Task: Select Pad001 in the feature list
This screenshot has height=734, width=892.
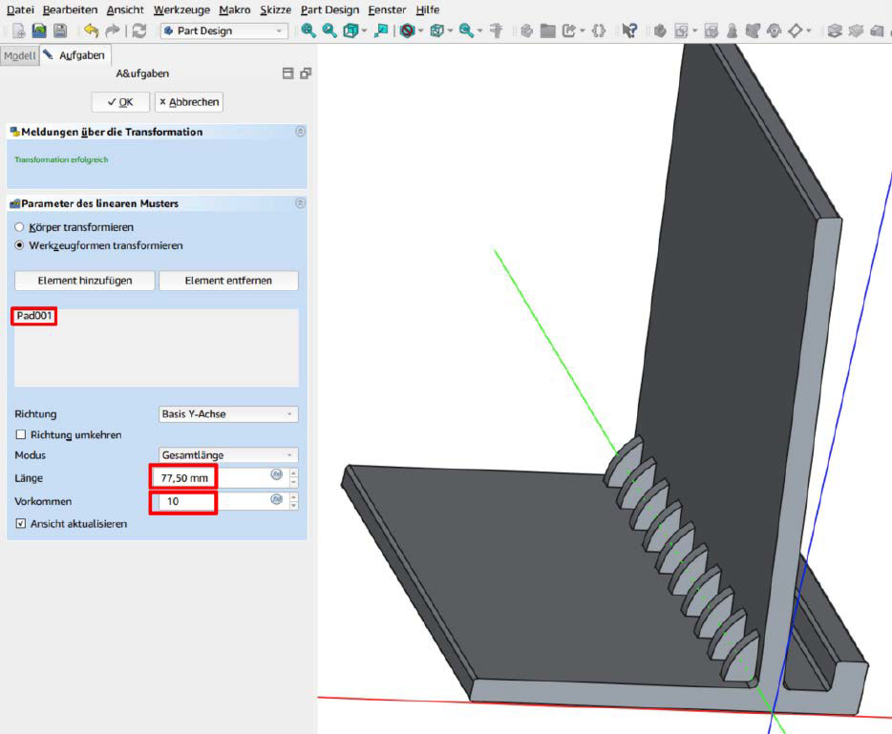Action: pos(34,316)
